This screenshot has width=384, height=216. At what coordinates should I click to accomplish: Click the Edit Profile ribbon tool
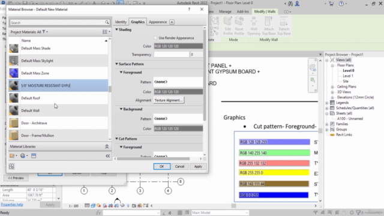tap(228, 26)
